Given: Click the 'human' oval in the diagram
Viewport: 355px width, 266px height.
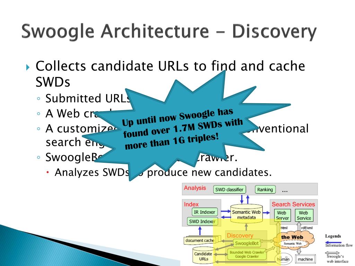Looking at the screenshot, I should 284,259.
